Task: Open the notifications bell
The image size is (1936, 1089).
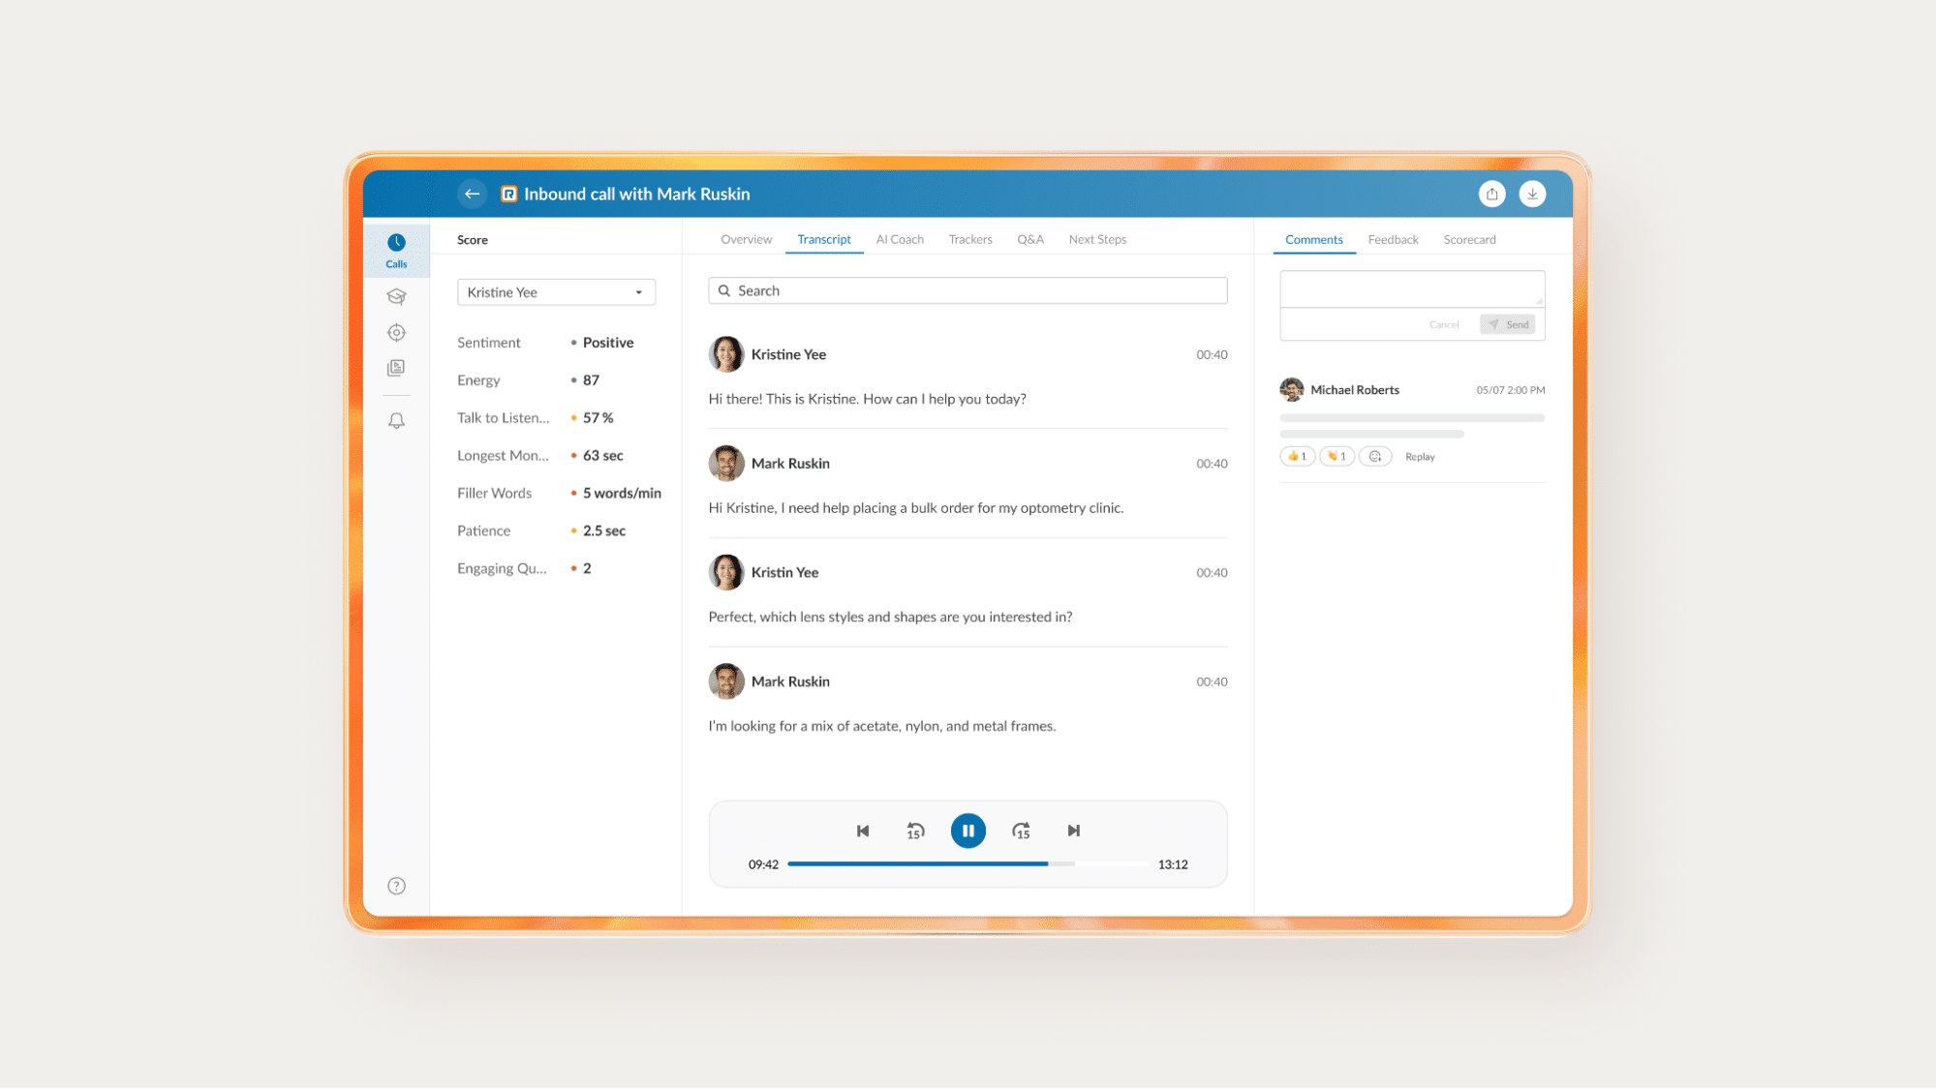Action: click(396, 421)
